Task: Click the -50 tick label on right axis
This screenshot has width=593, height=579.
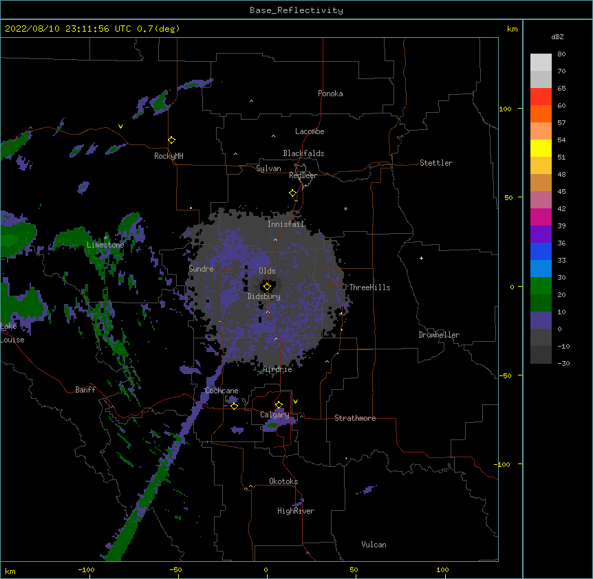Action: (x=505, y=375)
